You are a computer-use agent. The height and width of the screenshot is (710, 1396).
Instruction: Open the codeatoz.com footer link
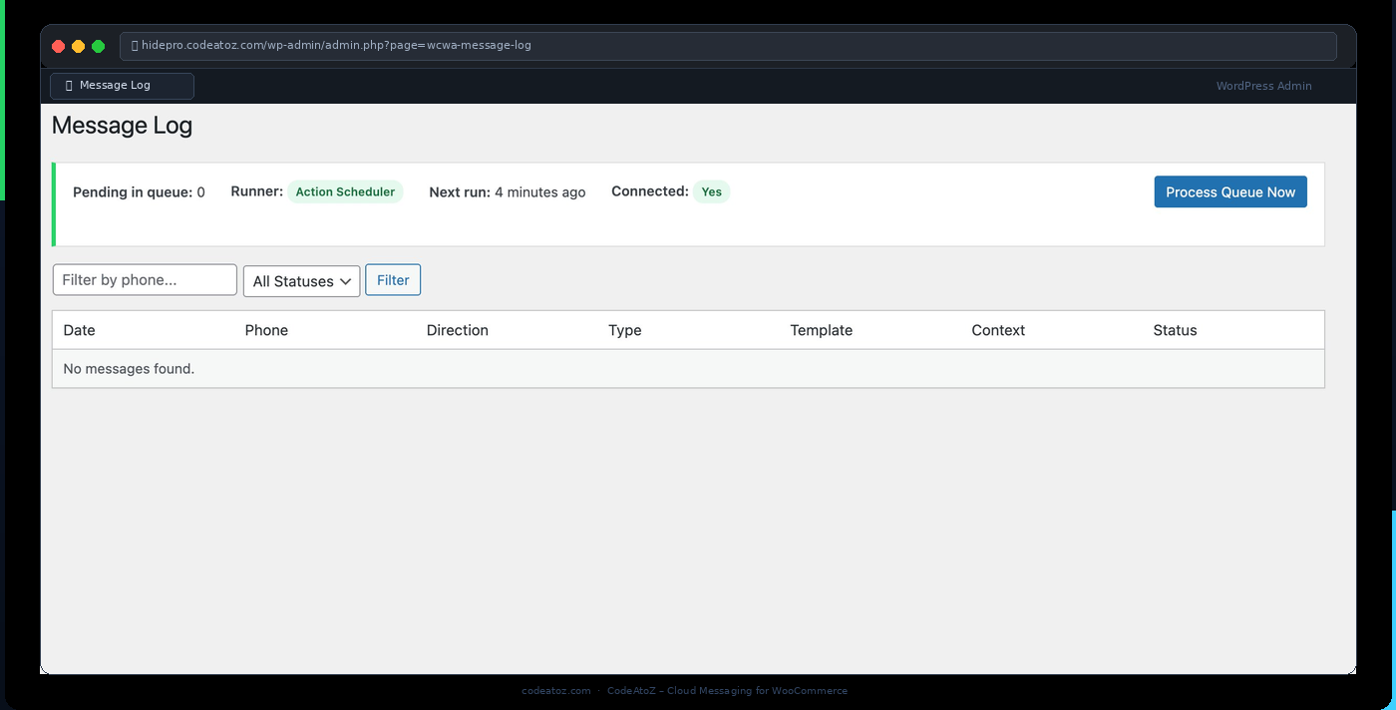[556, 690]
